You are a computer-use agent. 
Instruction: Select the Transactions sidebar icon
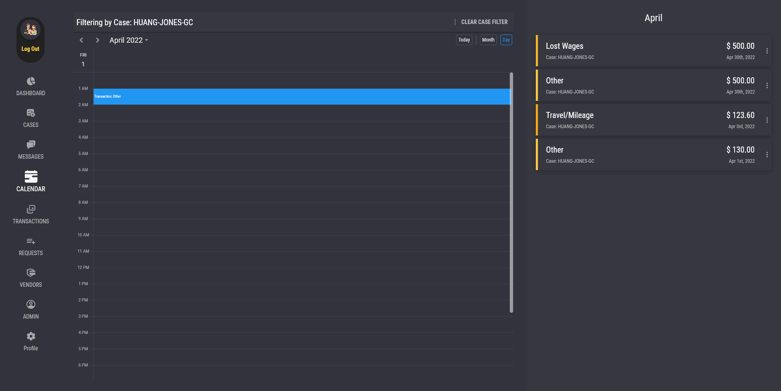(x=31, y=210)
